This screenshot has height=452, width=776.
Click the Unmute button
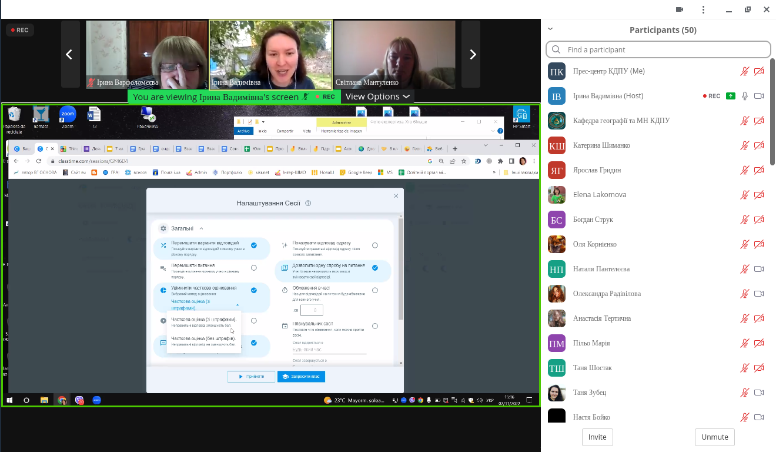tap(714, 437)
